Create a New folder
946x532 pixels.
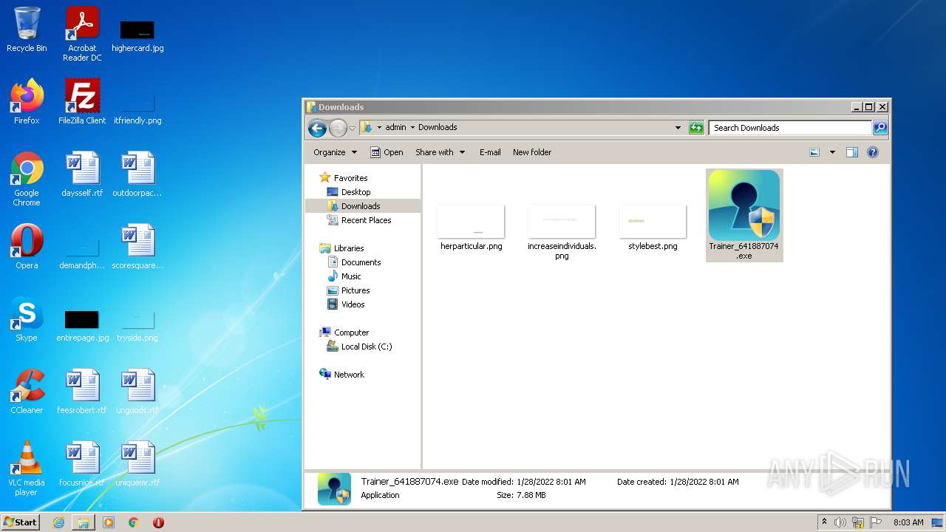tap(532, 152)
